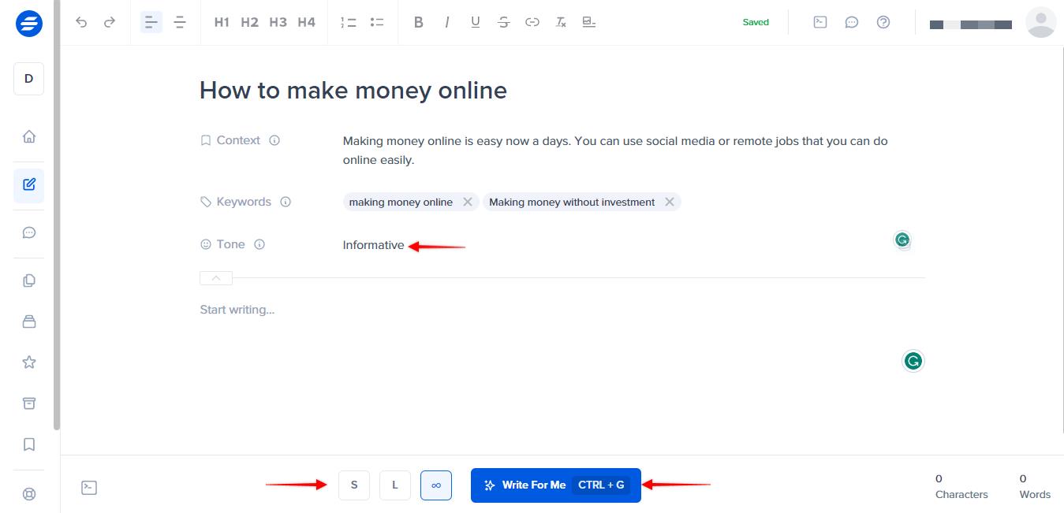
Task: Open the shortcuts terminal icon at bottom left
Action: pyautogui.click(x=89, y=488)
